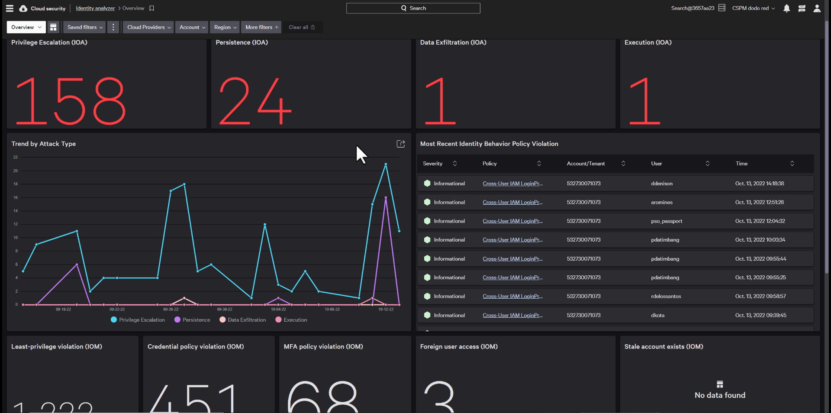Bookmark the Overview page

[151, 8]
